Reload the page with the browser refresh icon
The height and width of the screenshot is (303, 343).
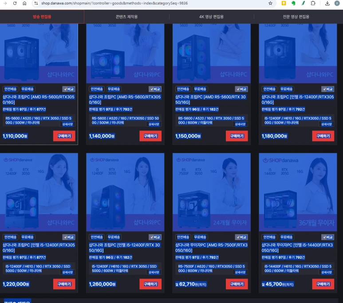tap(15, 3)
